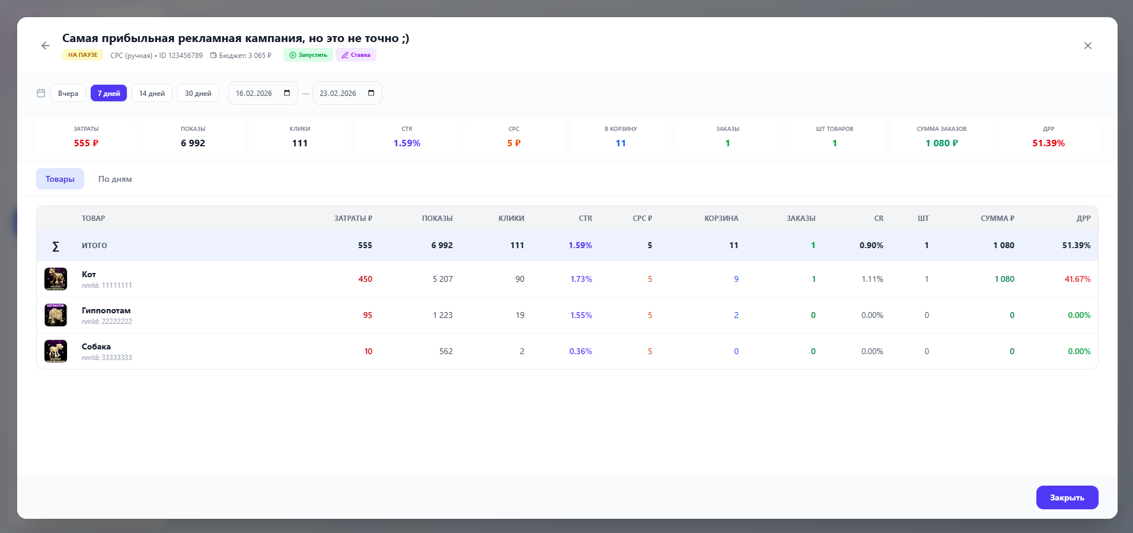Open start date calendar picker icon

pyautogui.click(x=287, y=93)
